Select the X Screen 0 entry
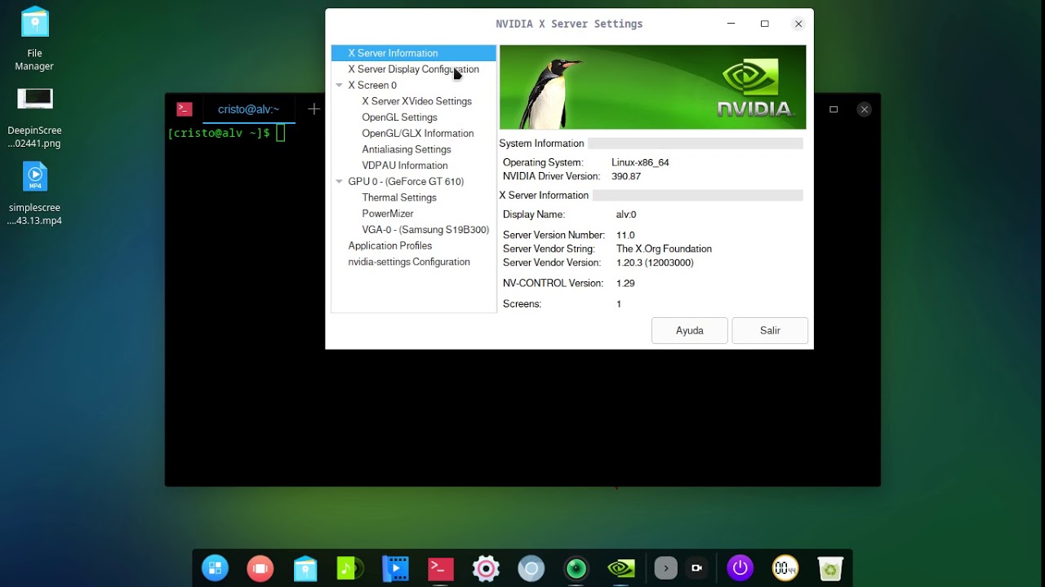The width and height of the screenshot is (1045, 587). click(x=372, y=85)
